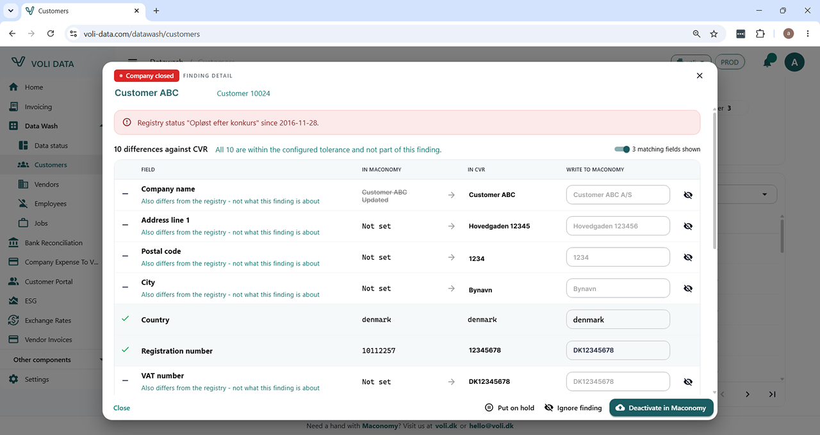Viewport: 820px width, 435px height.
Task: Click the Bank Reconciliation icon
Action: point(13,242)
